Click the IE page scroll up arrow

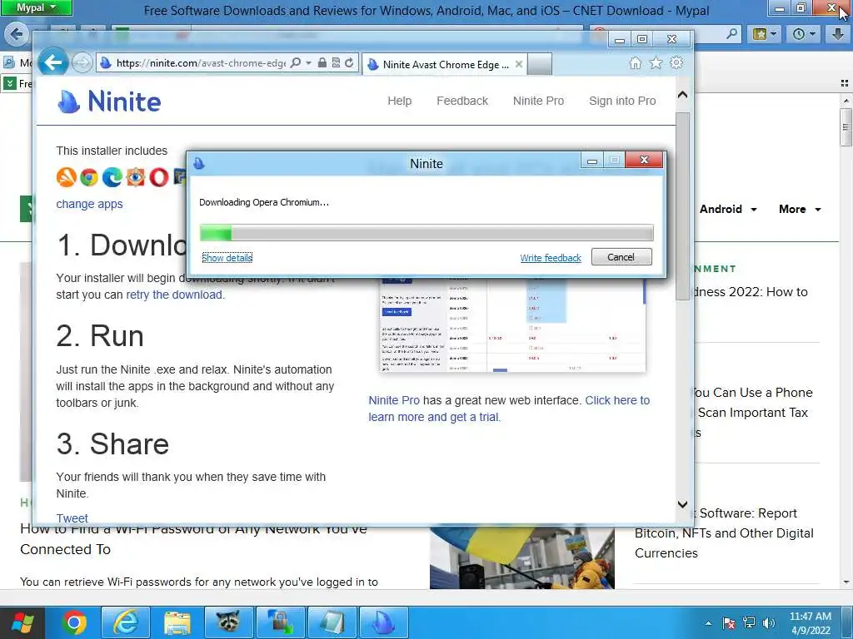tap(683, 95)
